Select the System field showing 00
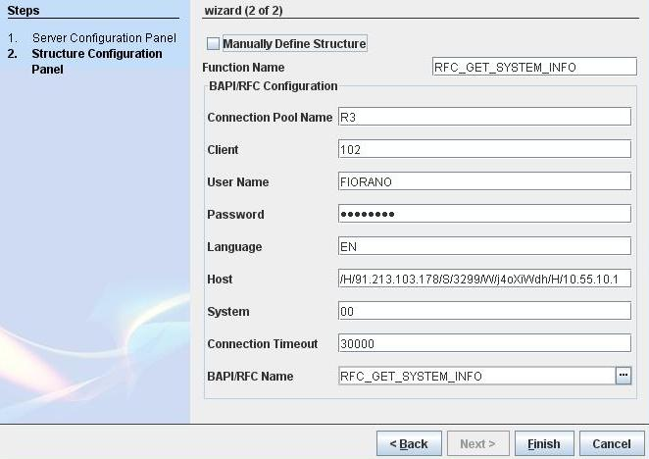Screen dimensions: 649x459 (x=483, y=311)
